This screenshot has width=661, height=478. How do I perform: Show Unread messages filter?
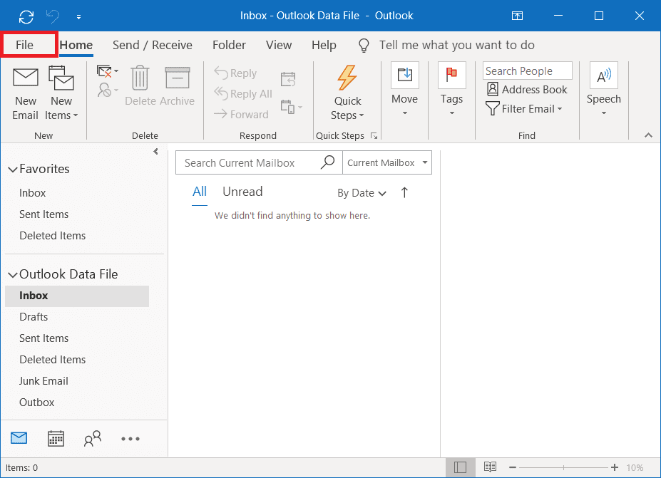click(x=242, y=192)
